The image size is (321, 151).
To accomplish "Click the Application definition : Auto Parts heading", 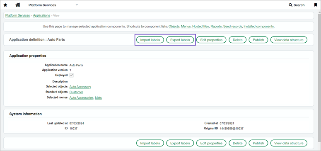I will pyautogui.click(x=37, y=39).
